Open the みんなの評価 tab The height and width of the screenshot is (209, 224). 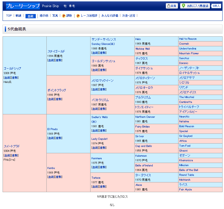click(109, 16)
